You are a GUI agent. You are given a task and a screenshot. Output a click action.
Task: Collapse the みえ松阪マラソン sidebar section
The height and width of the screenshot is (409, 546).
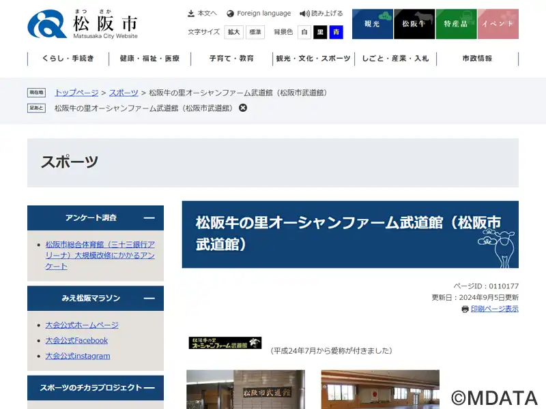click(149, 299)
